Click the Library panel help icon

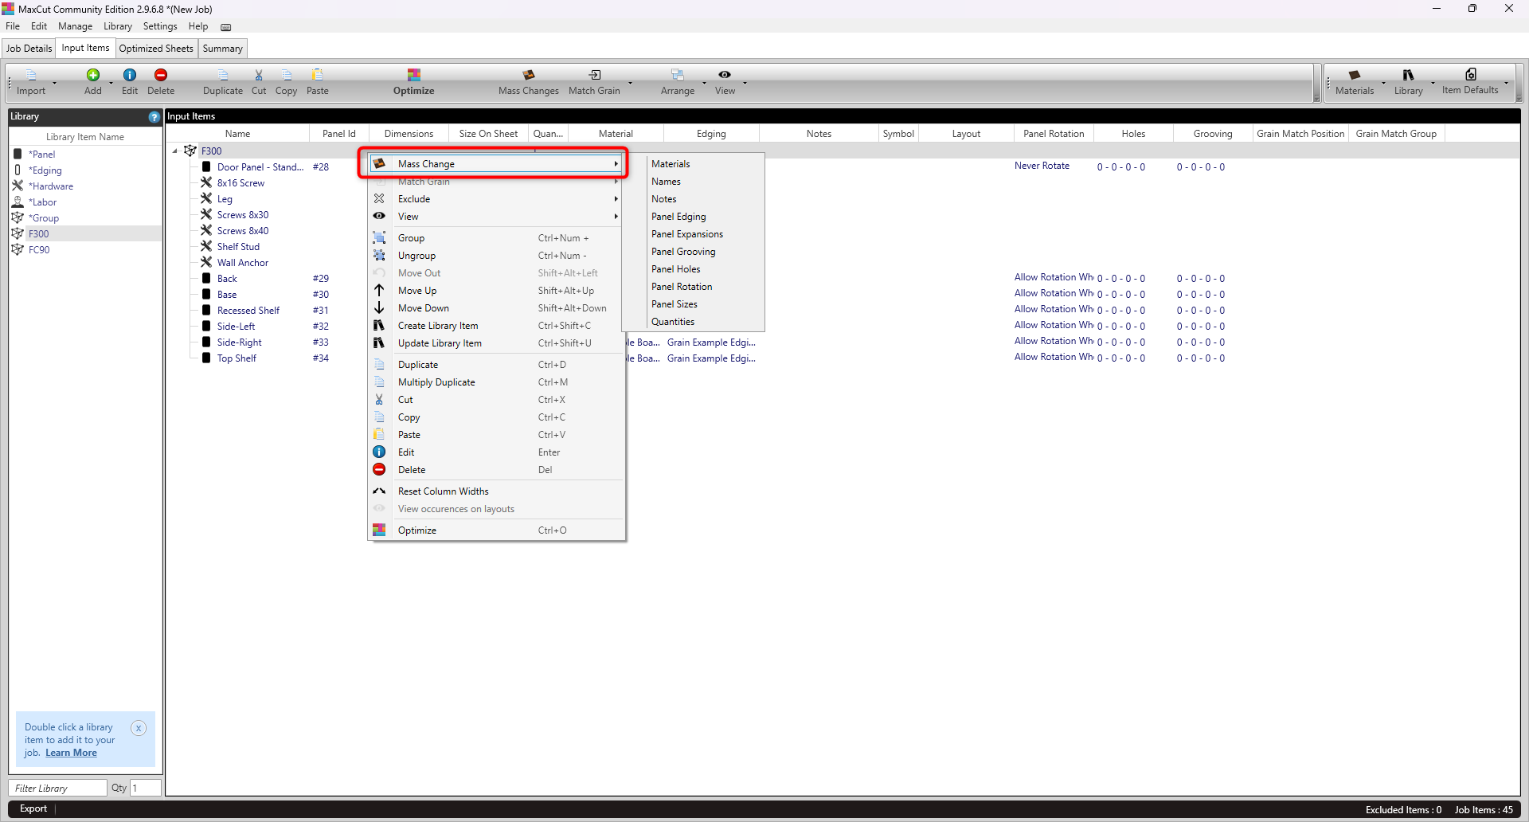pyautogui.click(x=154, y=117)
